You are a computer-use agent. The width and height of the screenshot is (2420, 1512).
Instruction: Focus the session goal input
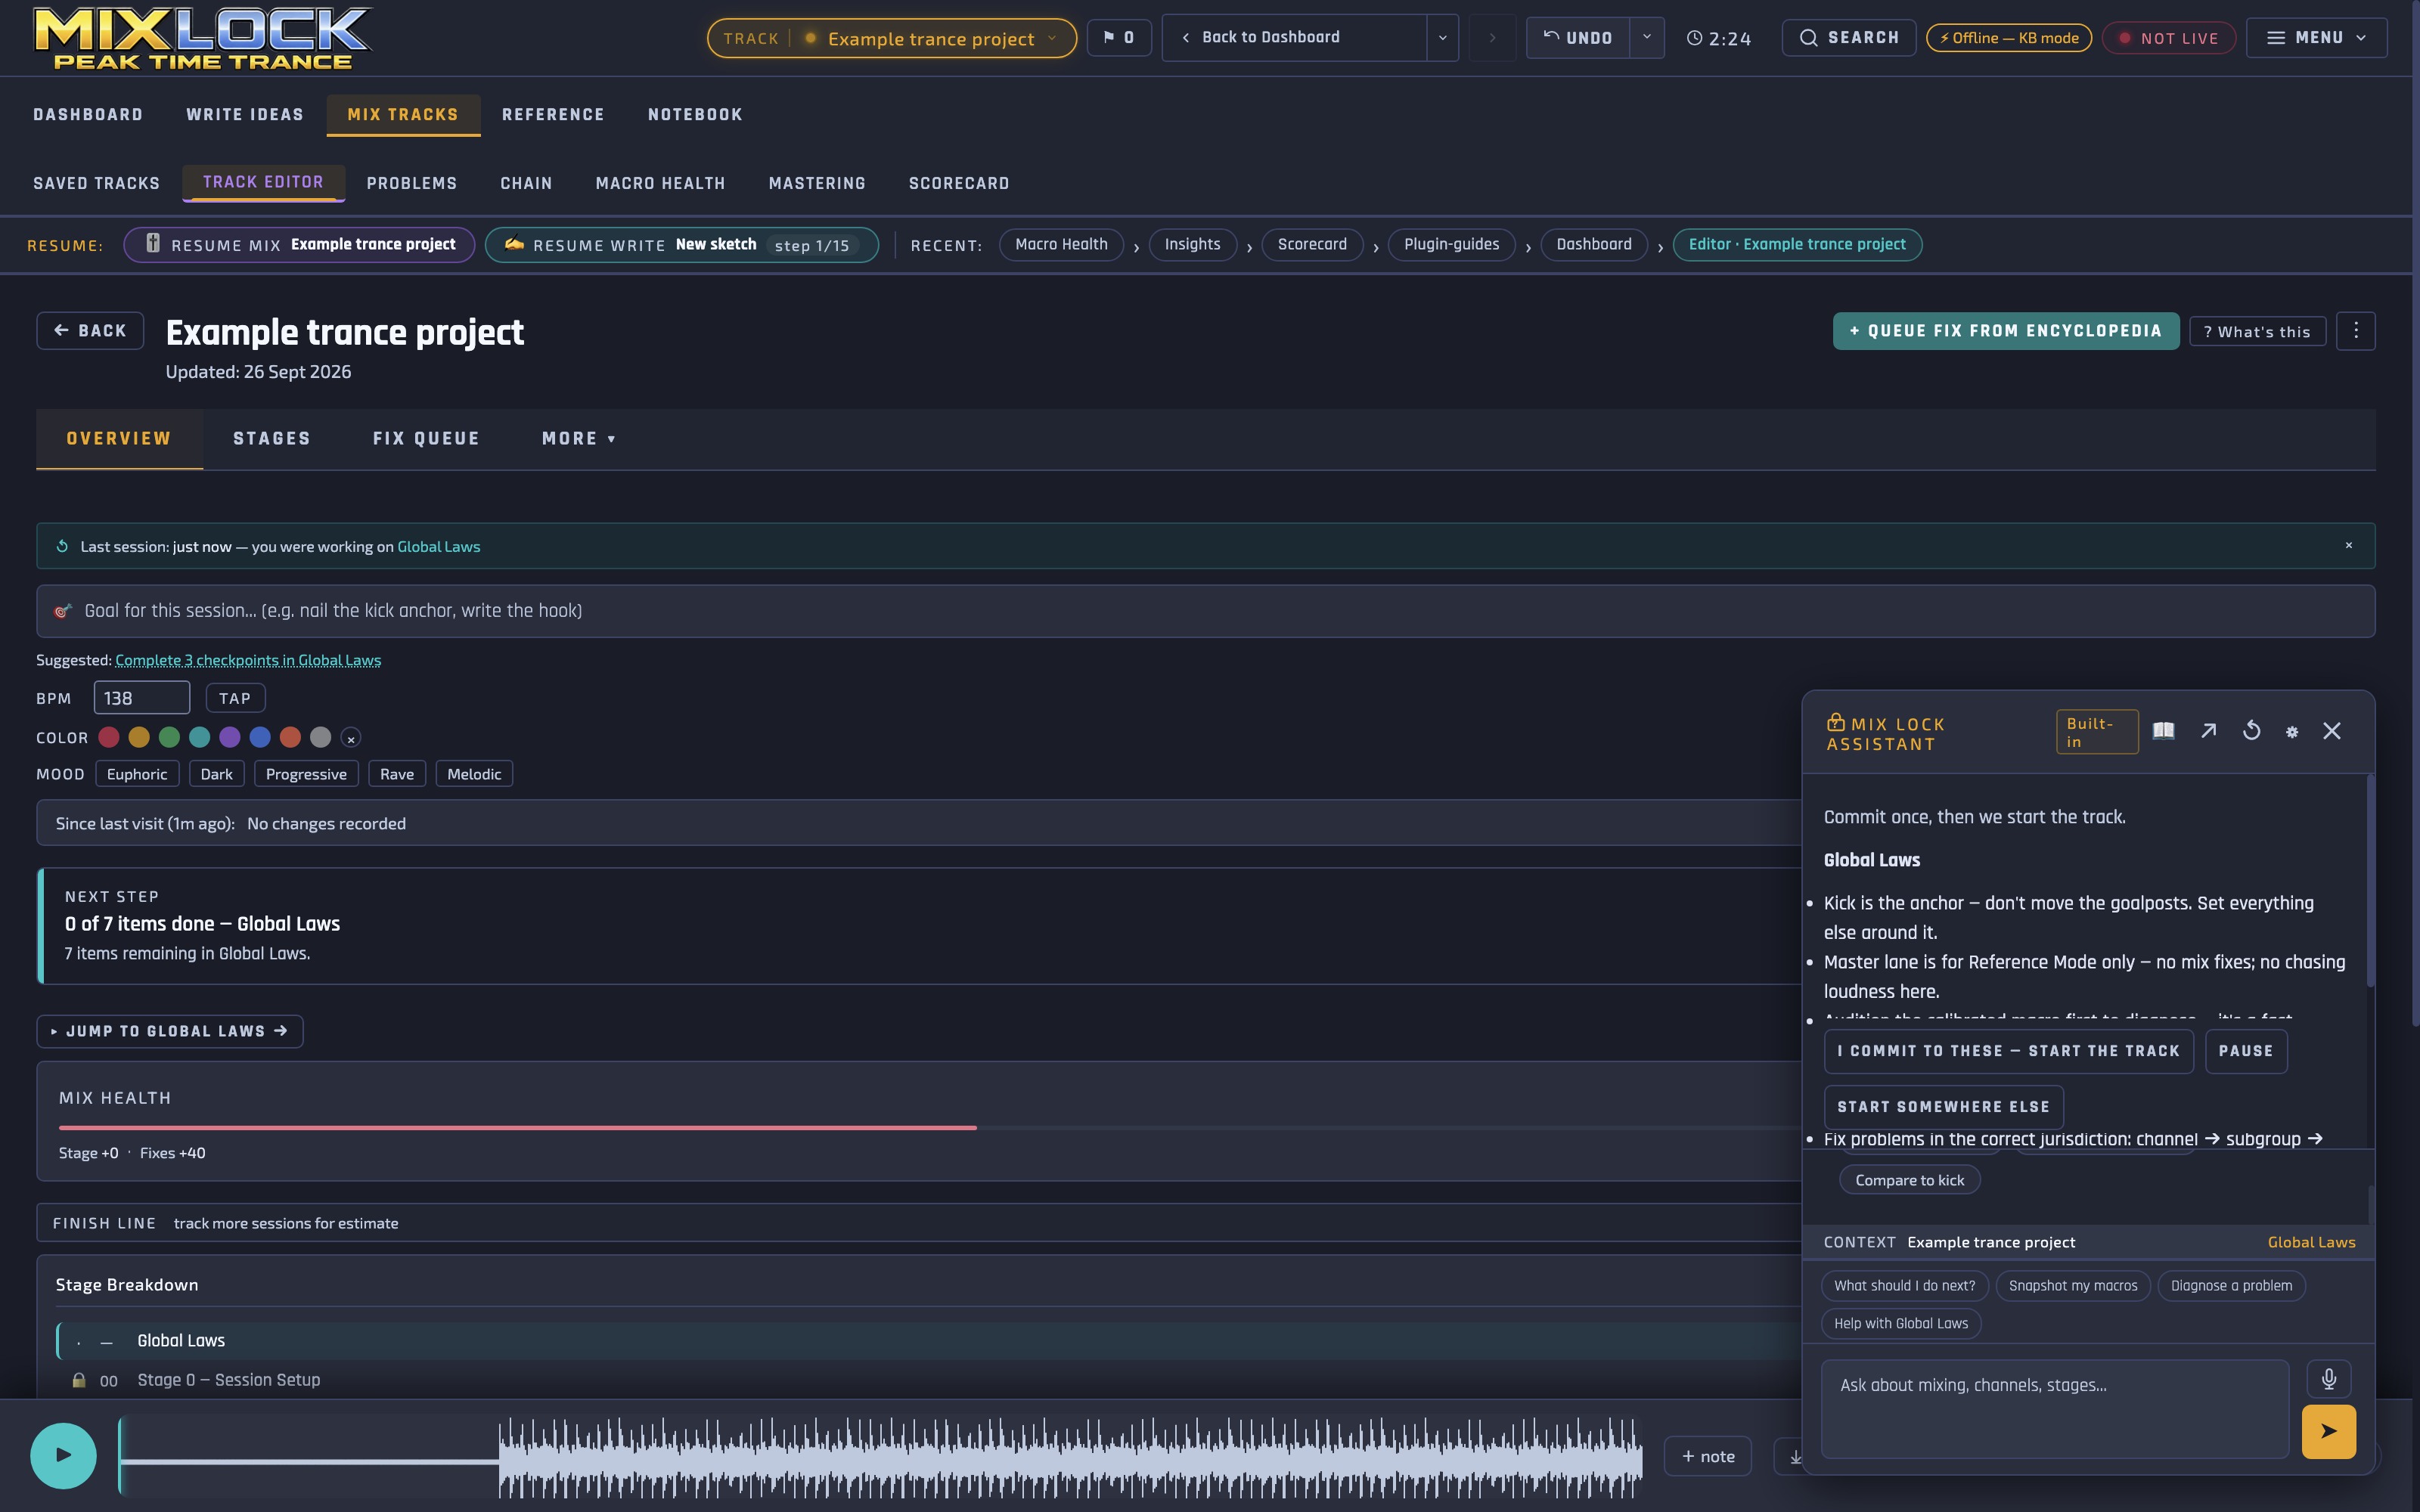pyautogui.click(x=1205, y=611)
